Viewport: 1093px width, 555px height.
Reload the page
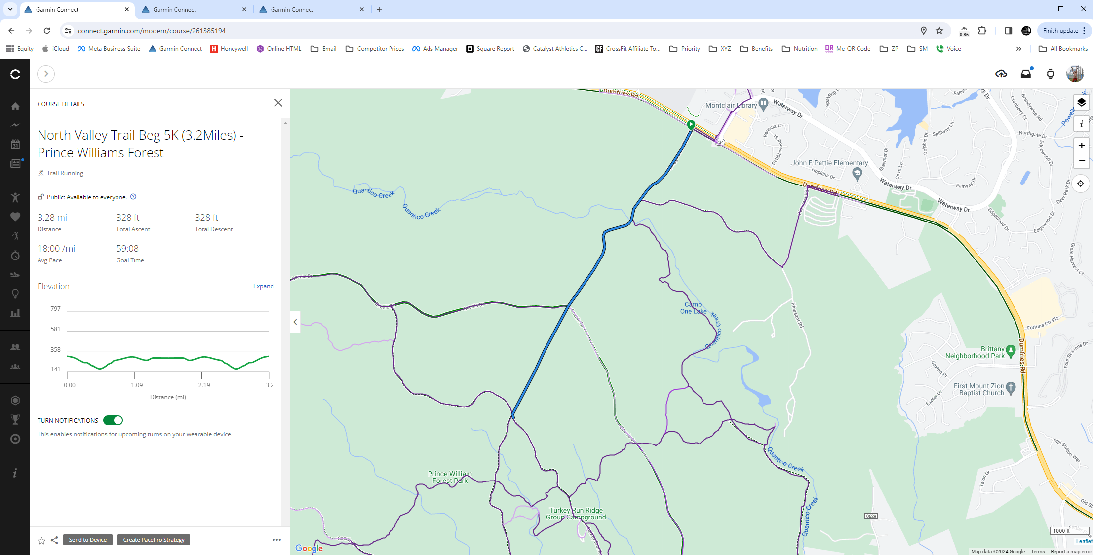pyautogui.click(x=47, y=31)
